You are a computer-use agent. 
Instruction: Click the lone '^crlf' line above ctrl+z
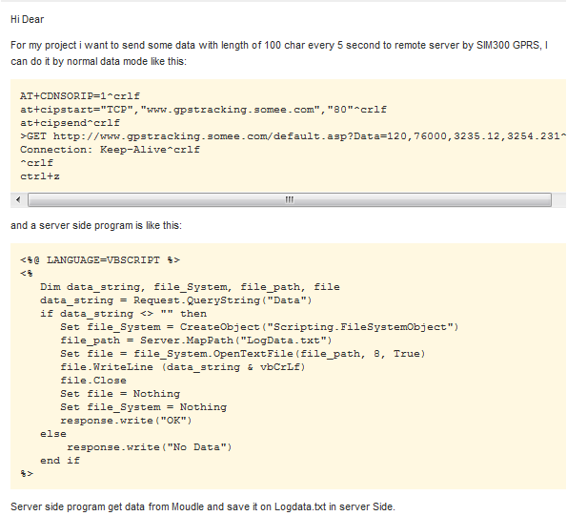(36, 163)
